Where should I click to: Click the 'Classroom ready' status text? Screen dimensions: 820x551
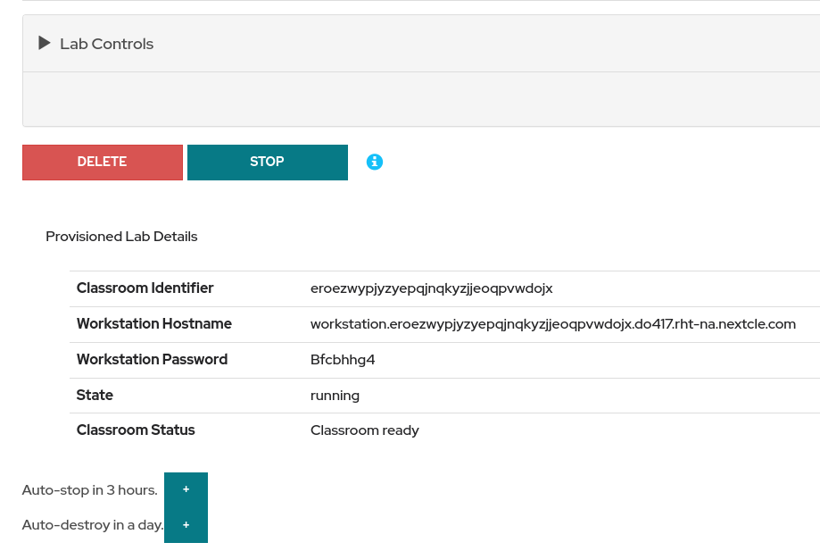pyautogui.click(x=364, y=430)
